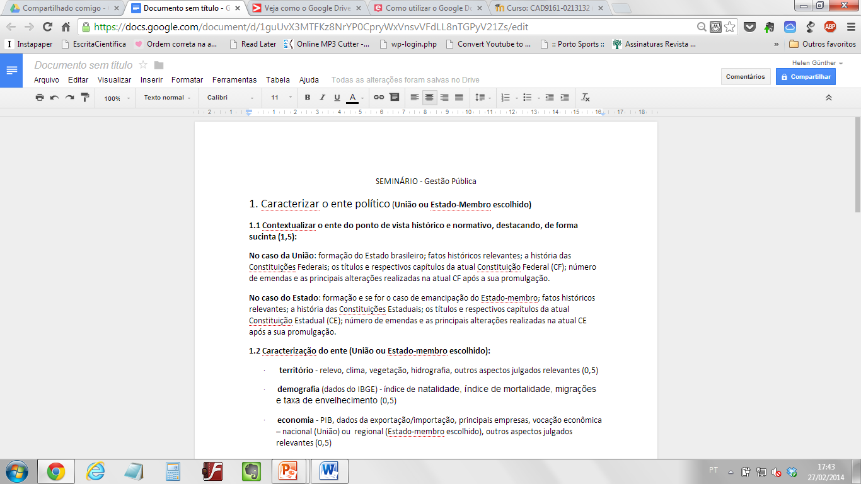Screen dimensions: 861x484
Task: Open the line spacing dropdown
Action: point(483,98)
